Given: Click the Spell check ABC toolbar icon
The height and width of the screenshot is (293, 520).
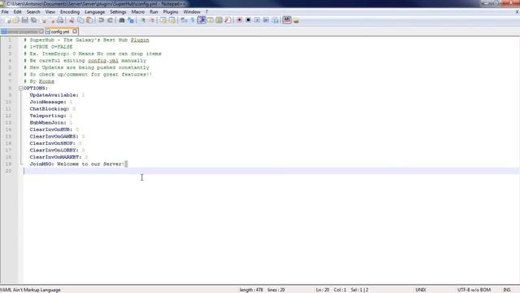Looking at the screenshot, I should click(287, 20).
